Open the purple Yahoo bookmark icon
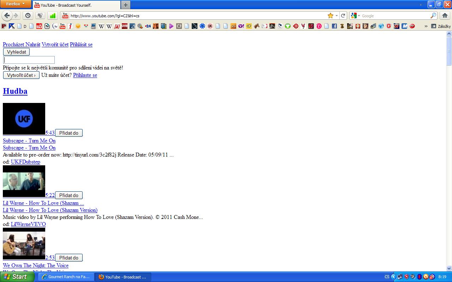The width and height of the screenshot is (452, 282). [241, 26]
